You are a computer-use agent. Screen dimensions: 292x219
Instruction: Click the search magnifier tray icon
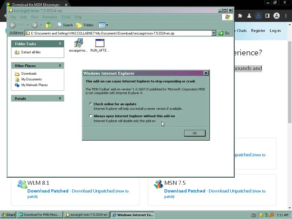pos(272,215)
